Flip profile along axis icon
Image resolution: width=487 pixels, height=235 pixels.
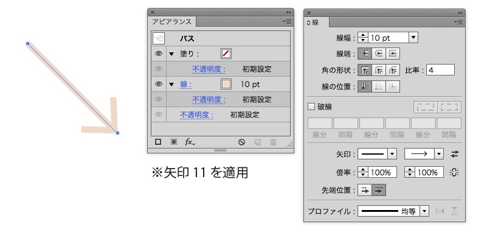[x=440, y=211]
